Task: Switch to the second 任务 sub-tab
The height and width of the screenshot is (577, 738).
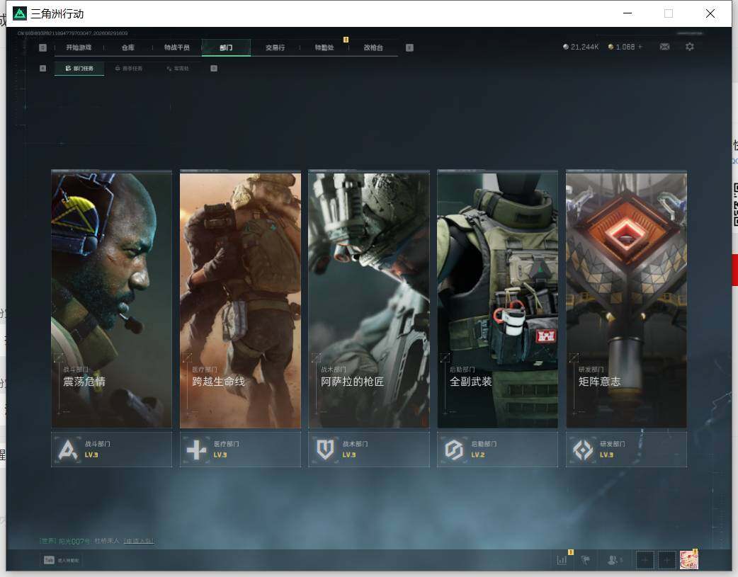Action: (x=128, y=69)
